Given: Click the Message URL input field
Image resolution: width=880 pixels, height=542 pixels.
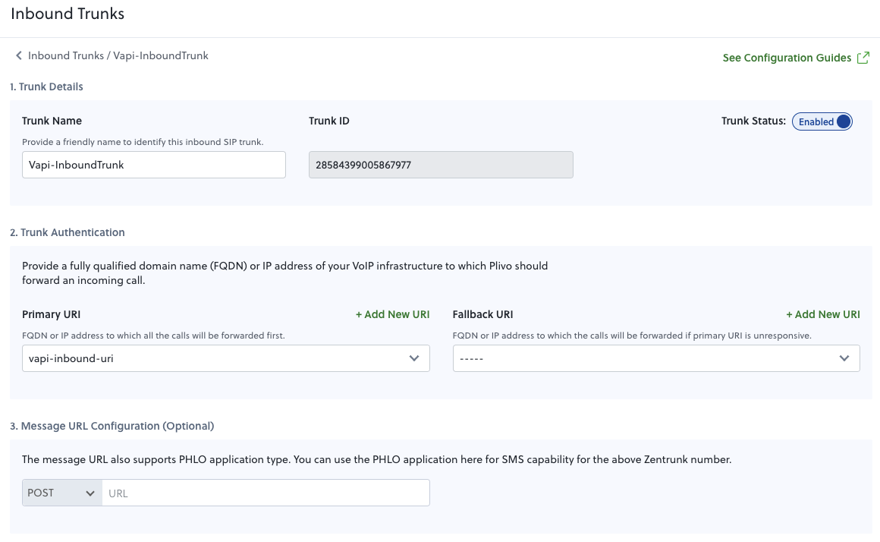Looking at the screenshot, I should [x=266, y=492].
